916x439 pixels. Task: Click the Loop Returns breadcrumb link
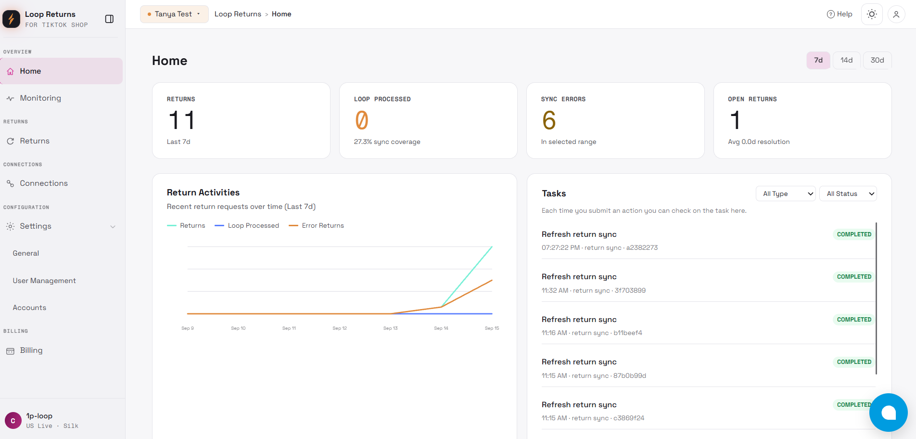pyautogui.click(x=238, y=14)
